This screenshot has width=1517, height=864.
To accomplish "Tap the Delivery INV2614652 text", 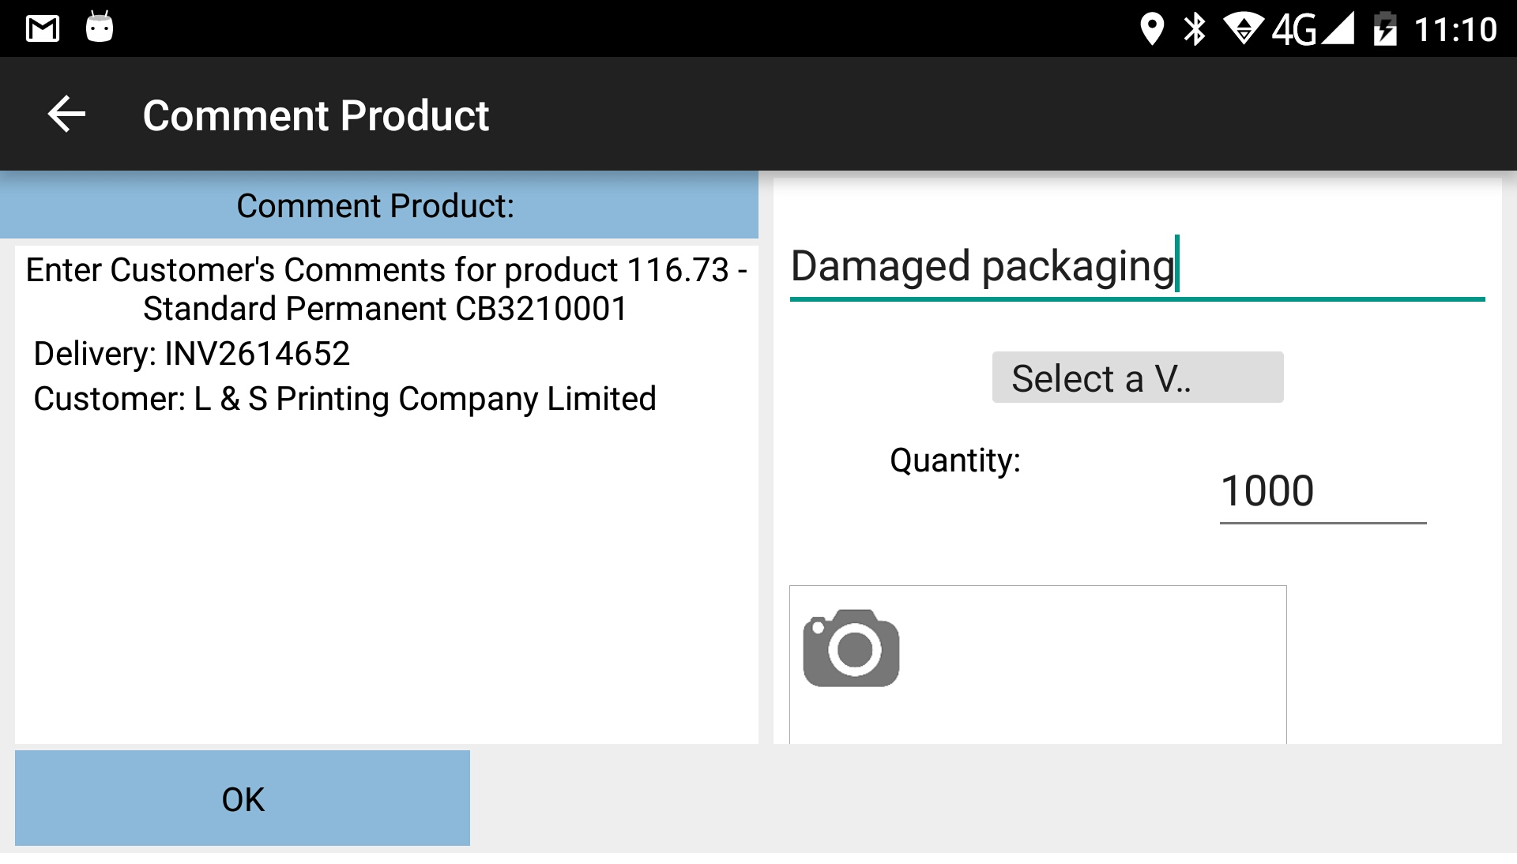I will point(192,353).
